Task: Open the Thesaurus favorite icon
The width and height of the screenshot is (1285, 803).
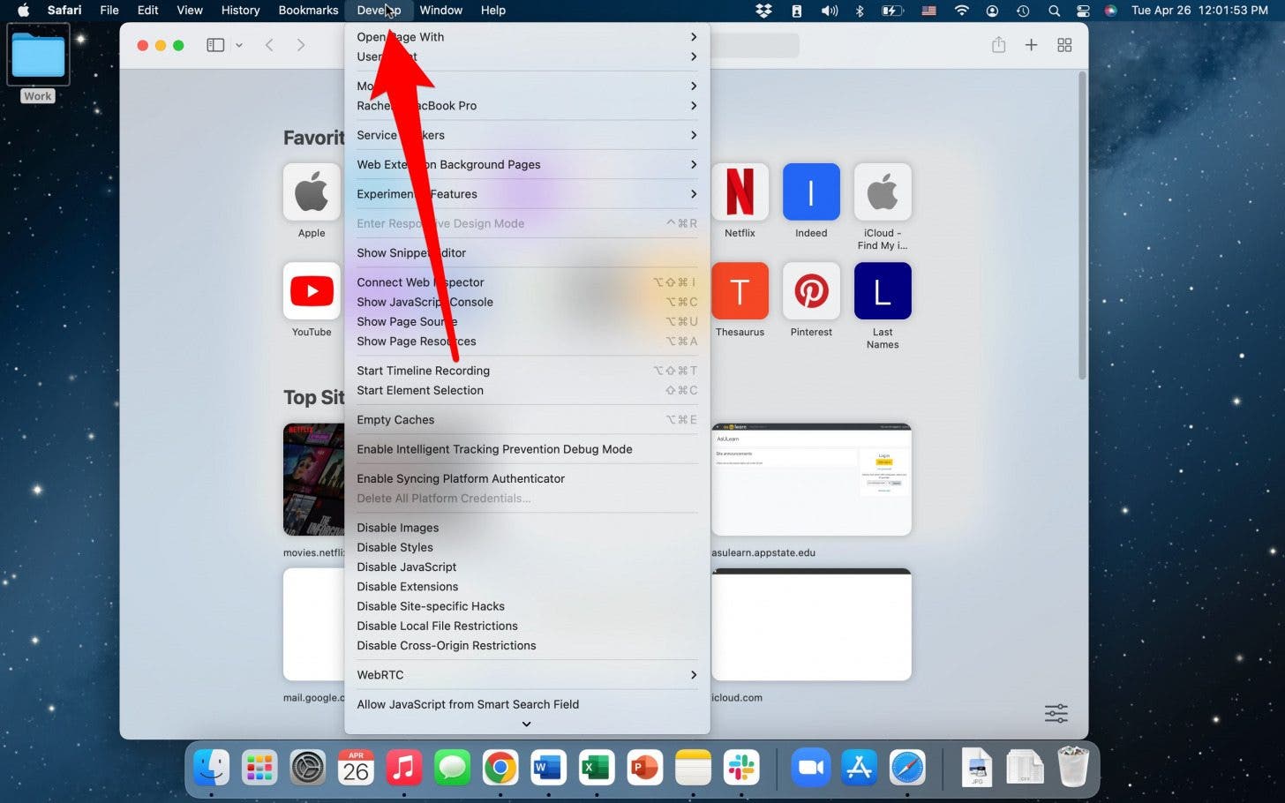Action: [740, 290]
